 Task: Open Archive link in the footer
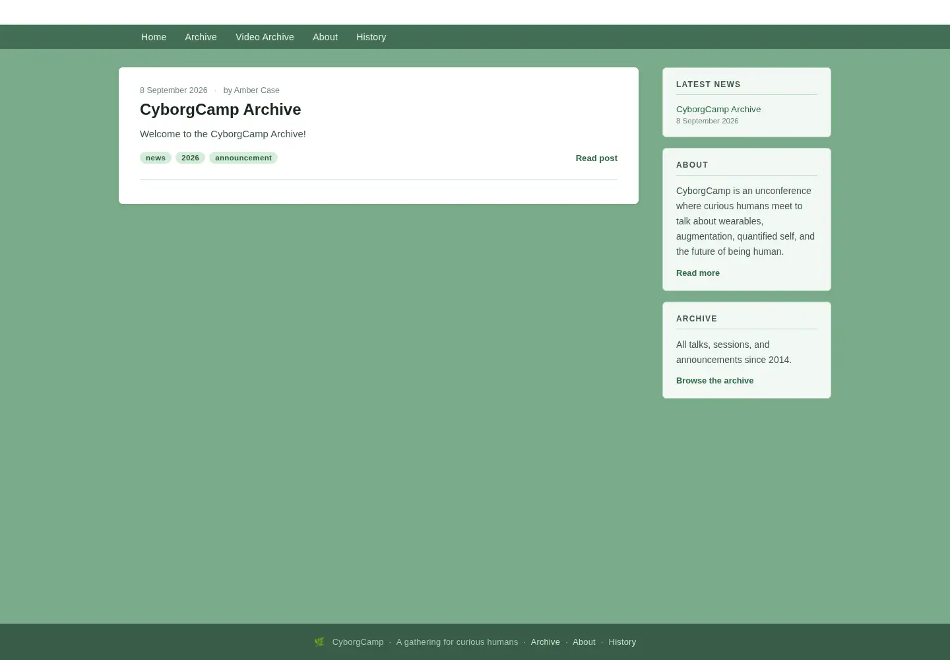545,642
